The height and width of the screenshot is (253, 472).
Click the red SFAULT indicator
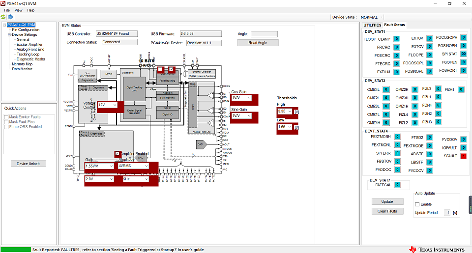pos(464,156)
